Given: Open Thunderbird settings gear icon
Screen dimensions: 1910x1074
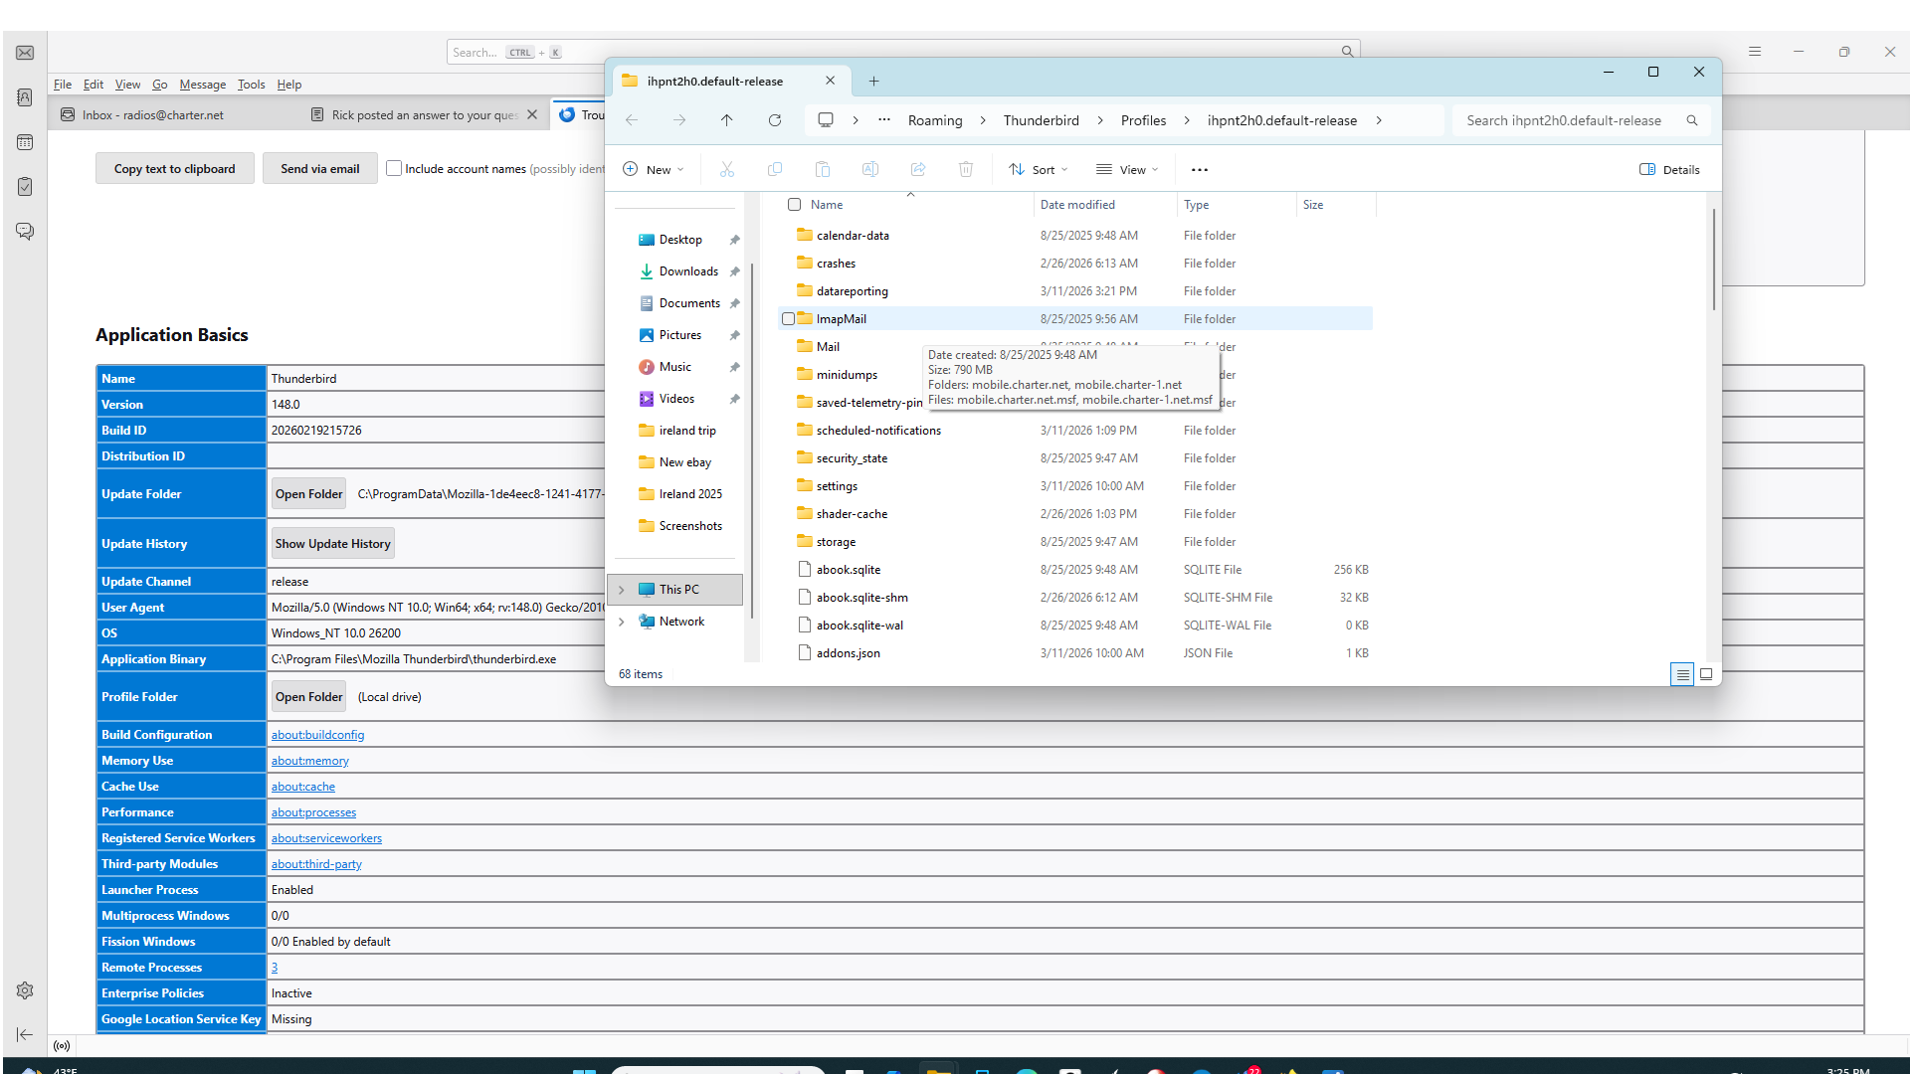Looking at the screenshot, I should coord(25,990).
